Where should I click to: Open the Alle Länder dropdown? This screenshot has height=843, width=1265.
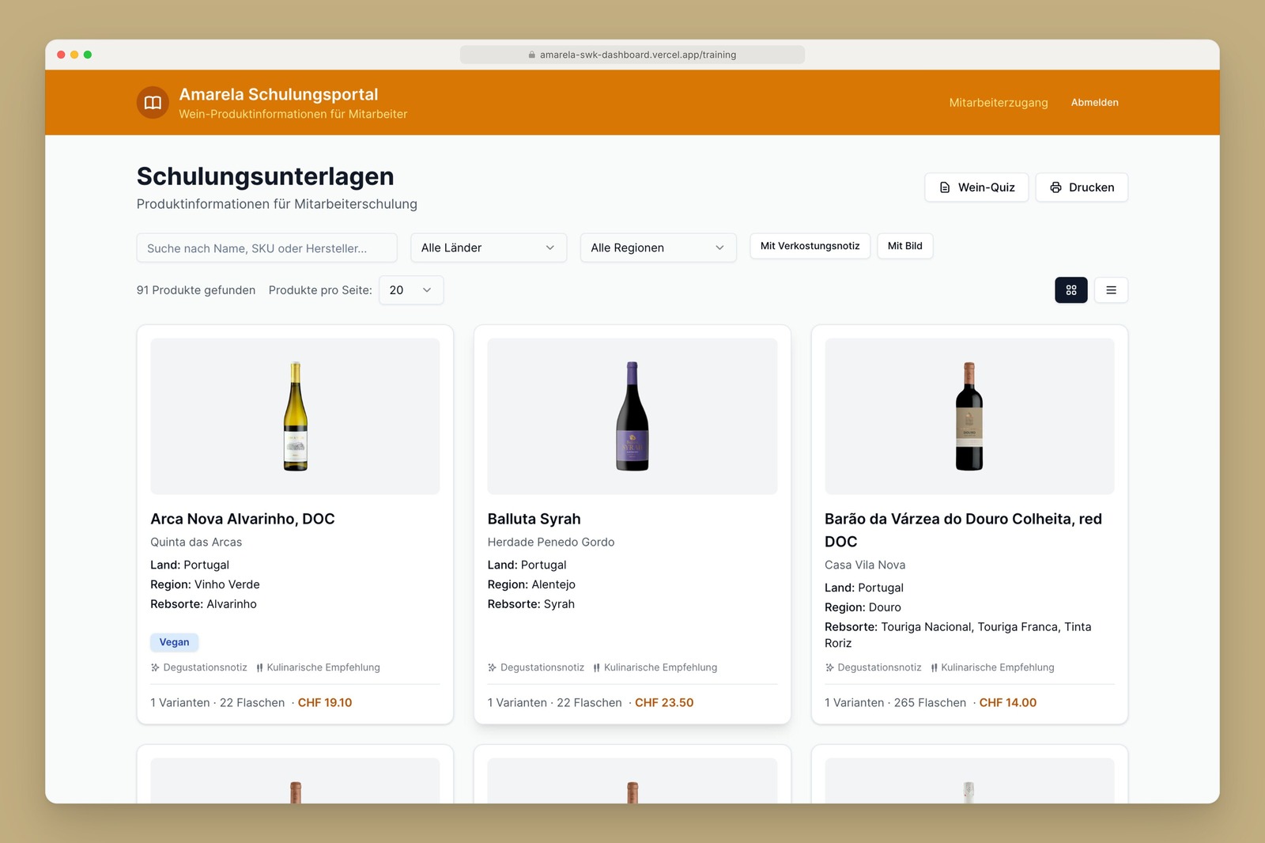(489, 248)
